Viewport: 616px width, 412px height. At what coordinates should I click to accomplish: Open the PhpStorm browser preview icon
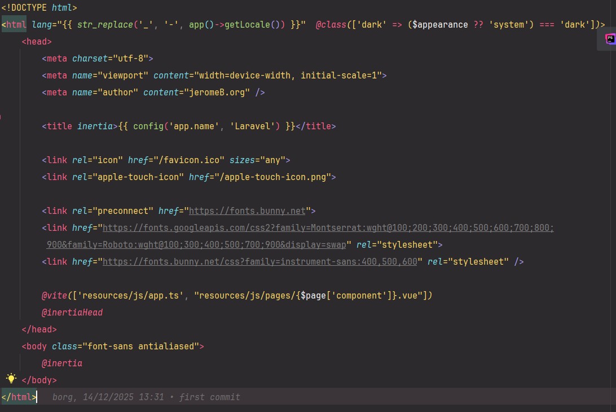pos(610,39)
